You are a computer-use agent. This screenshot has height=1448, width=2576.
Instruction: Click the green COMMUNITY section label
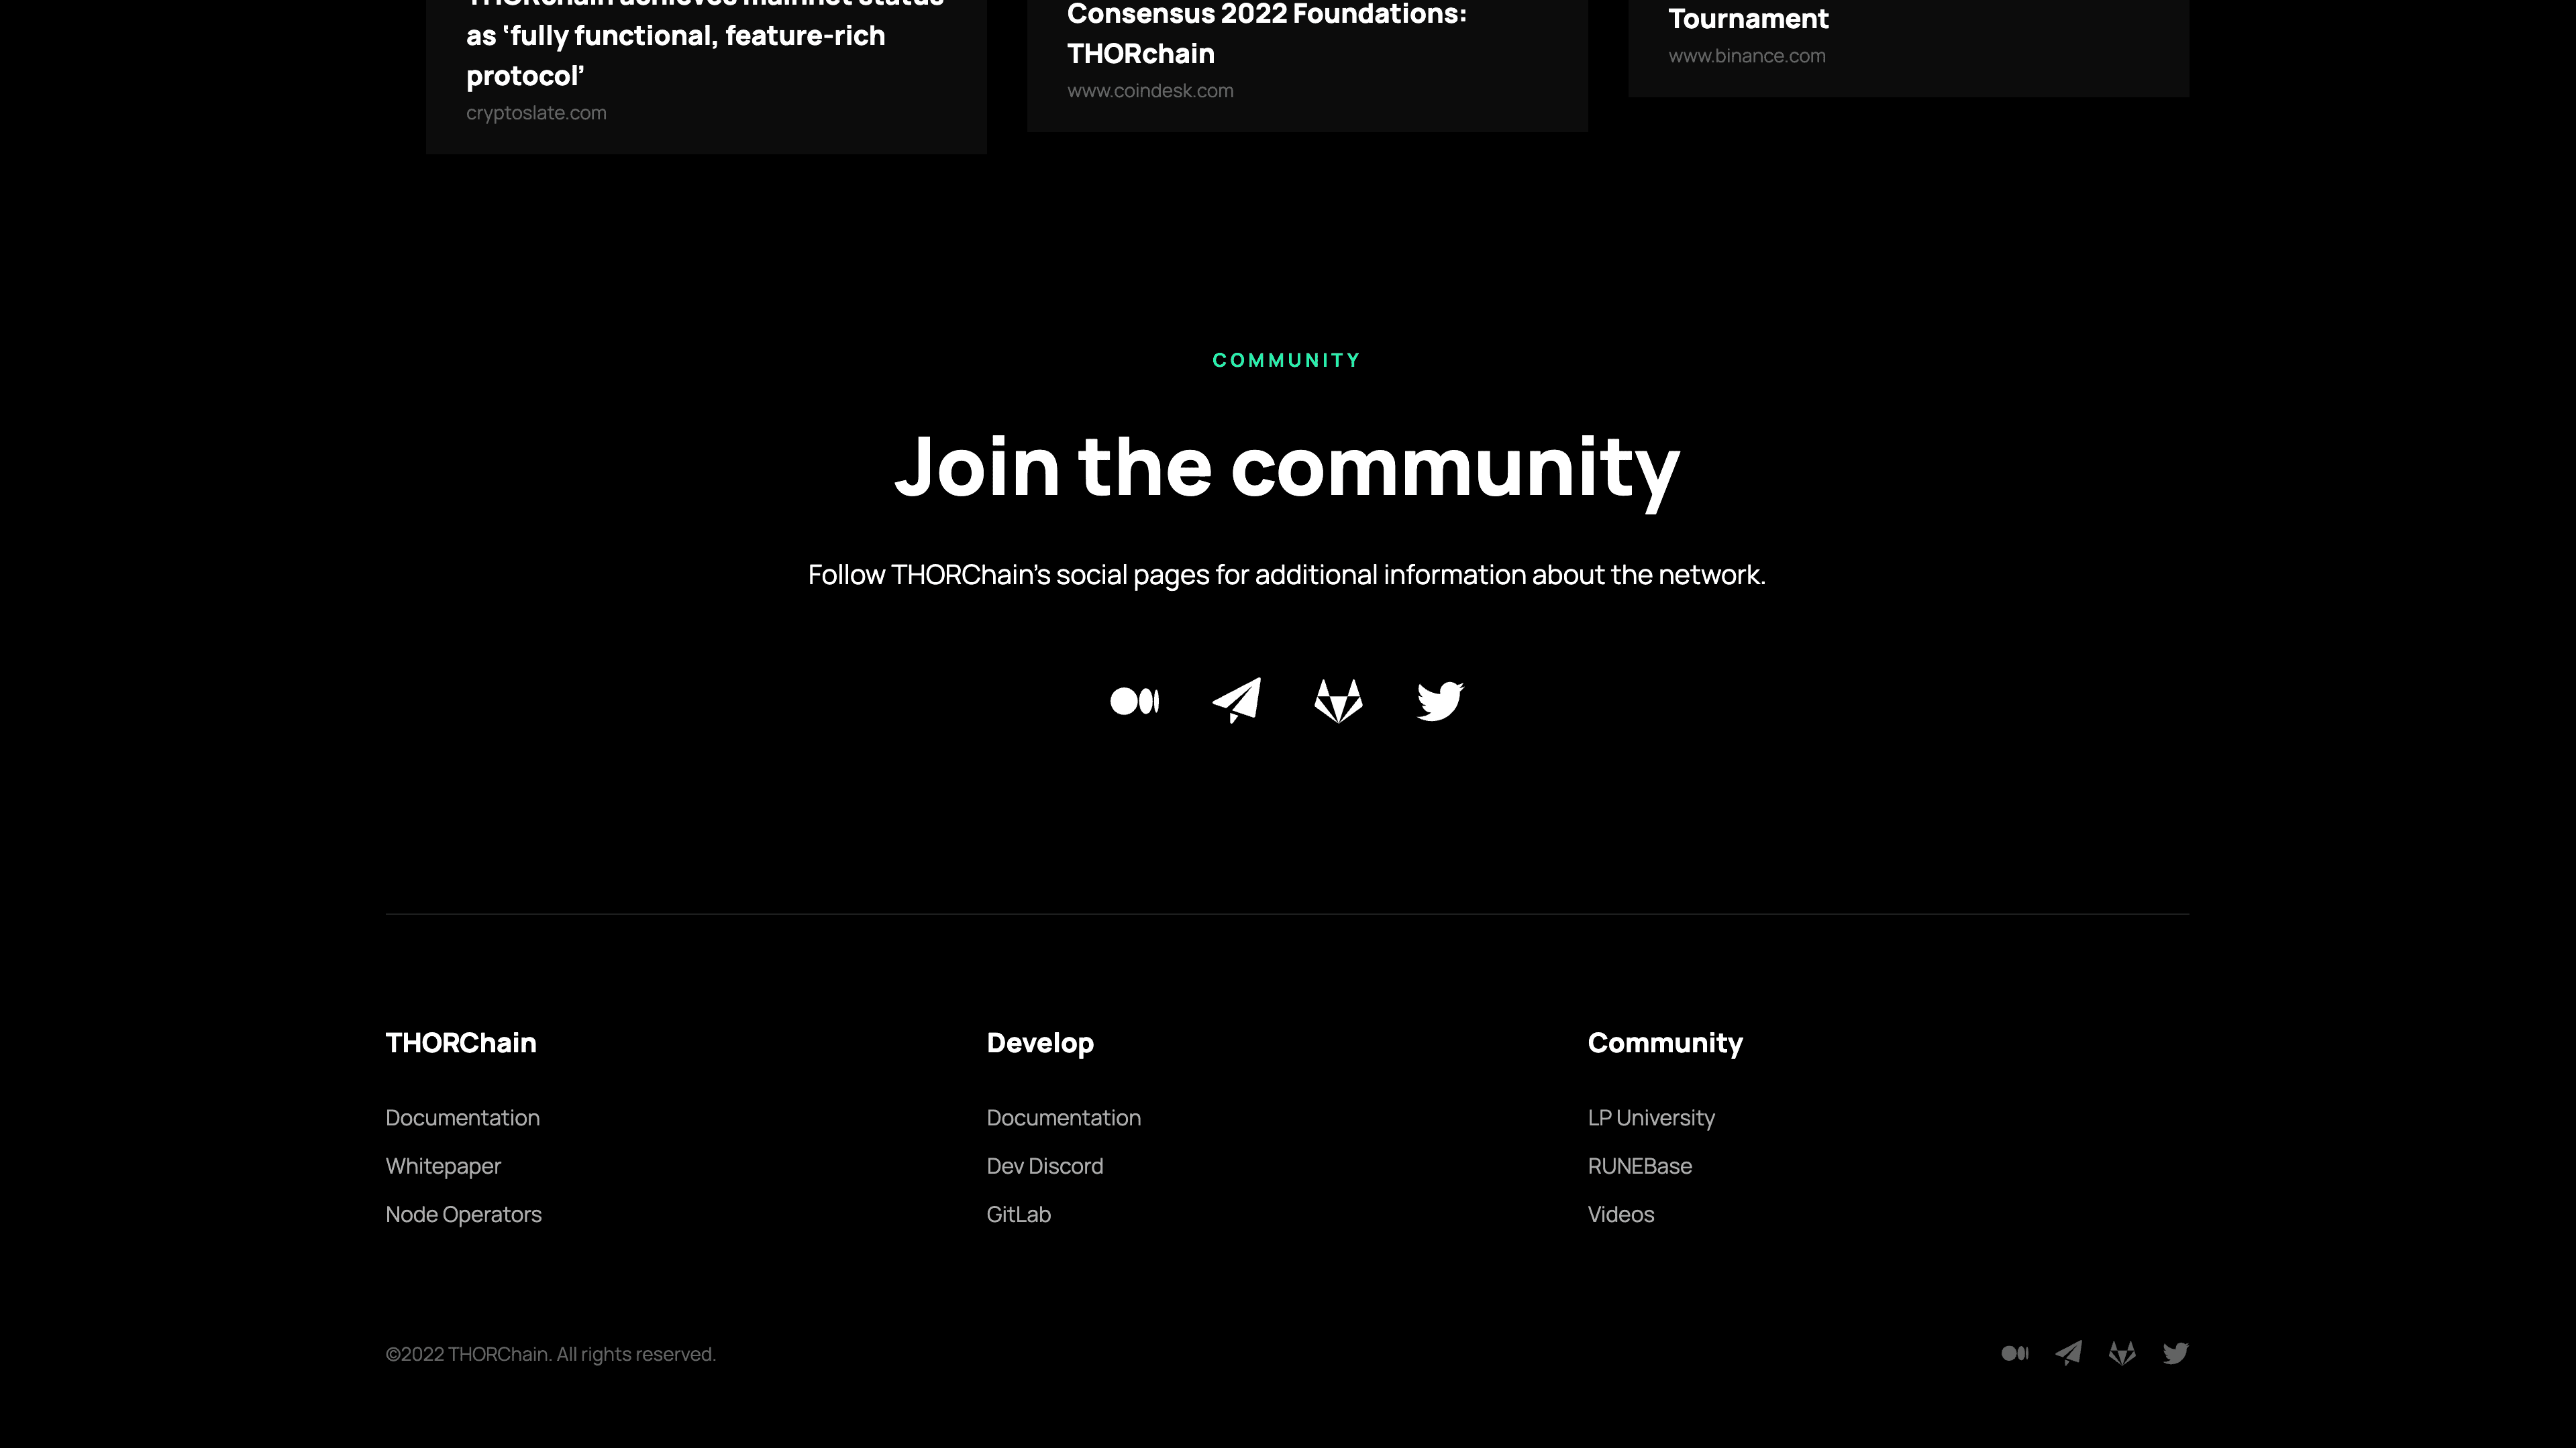pos(1287,361)
